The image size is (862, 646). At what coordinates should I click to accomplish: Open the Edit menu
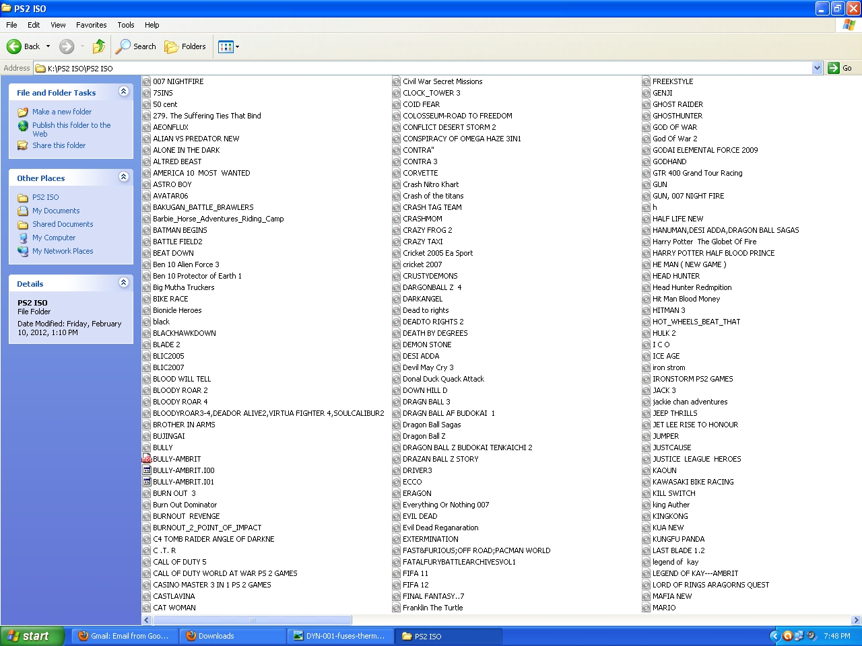tap(34, 25)
